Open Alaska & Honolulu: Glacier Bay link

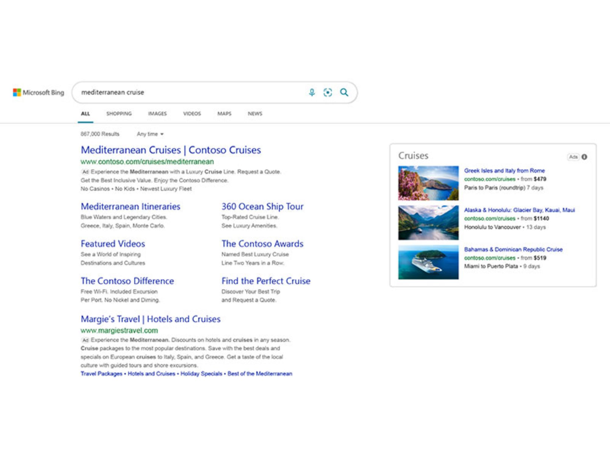click(519, 210)
